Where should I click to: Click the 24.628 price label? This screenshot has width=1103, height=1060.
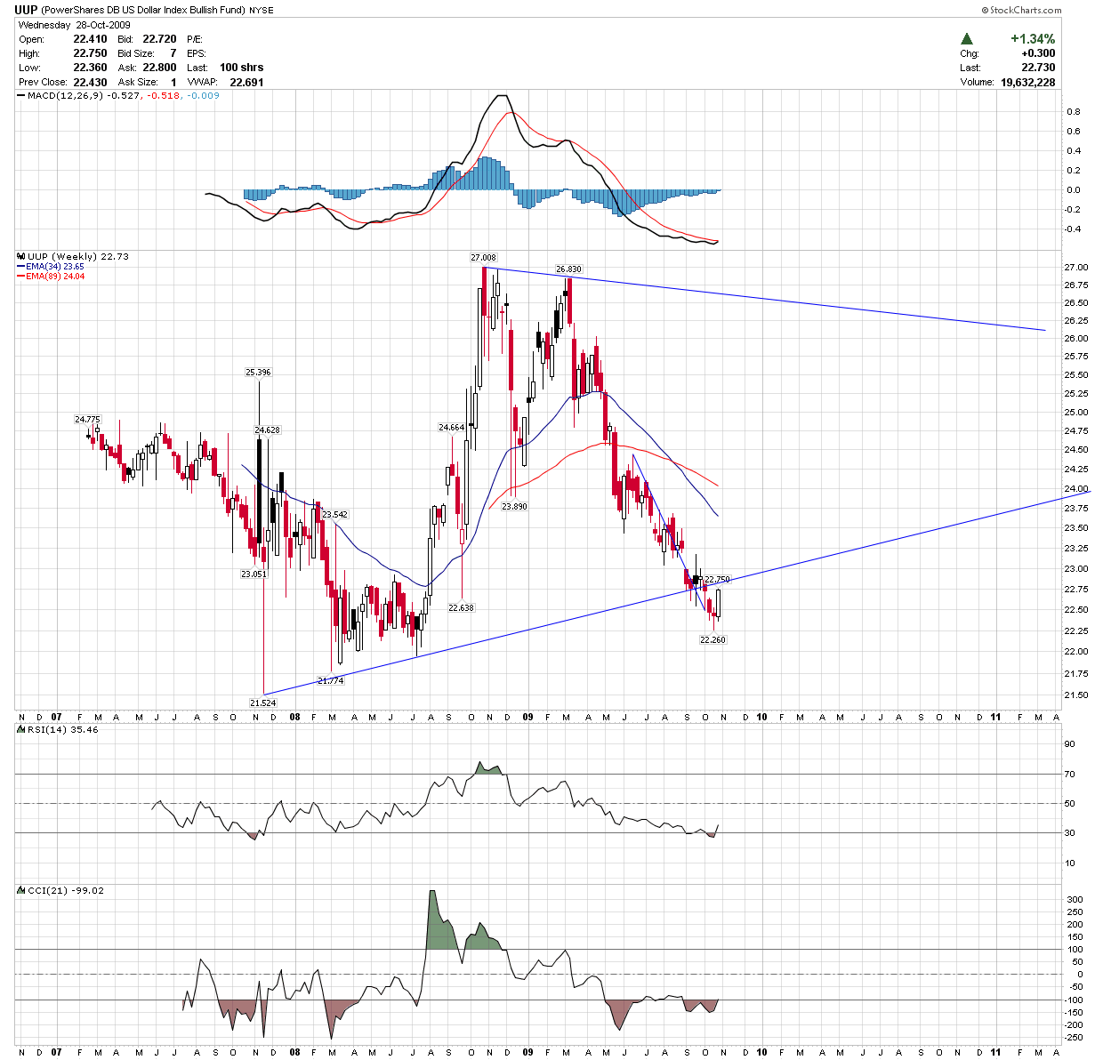click(267, 430)
